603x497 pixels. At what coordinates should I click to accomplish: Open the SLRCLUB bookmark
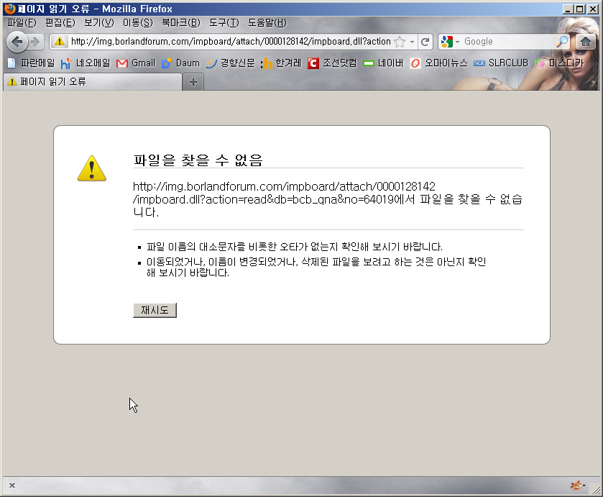coord(501,63)
